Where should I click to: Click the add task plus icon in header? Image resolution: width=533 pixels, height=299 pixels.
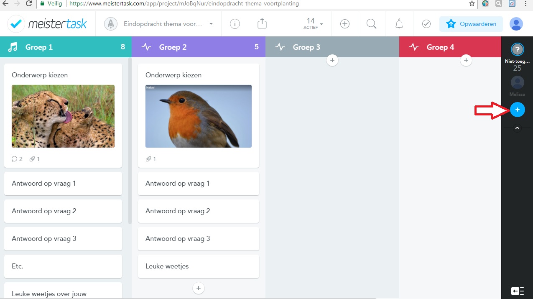[x=345, y=24]
